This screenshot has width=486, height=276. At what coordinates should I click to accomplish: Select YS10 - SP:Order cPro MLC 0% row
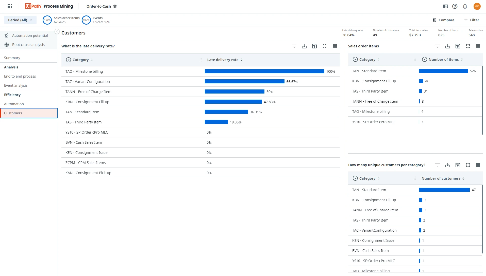coord(200,132)
